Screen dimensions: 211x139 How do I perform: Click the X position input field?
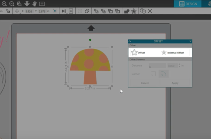coord(29,11)
